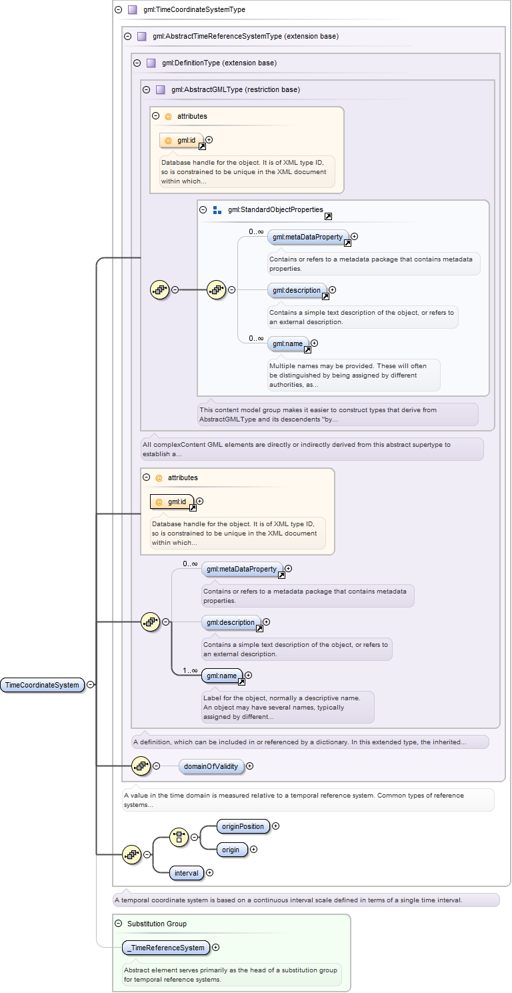
Task: Collapse the gml:StandardObjectProperties group
Action: pos(203,209)
